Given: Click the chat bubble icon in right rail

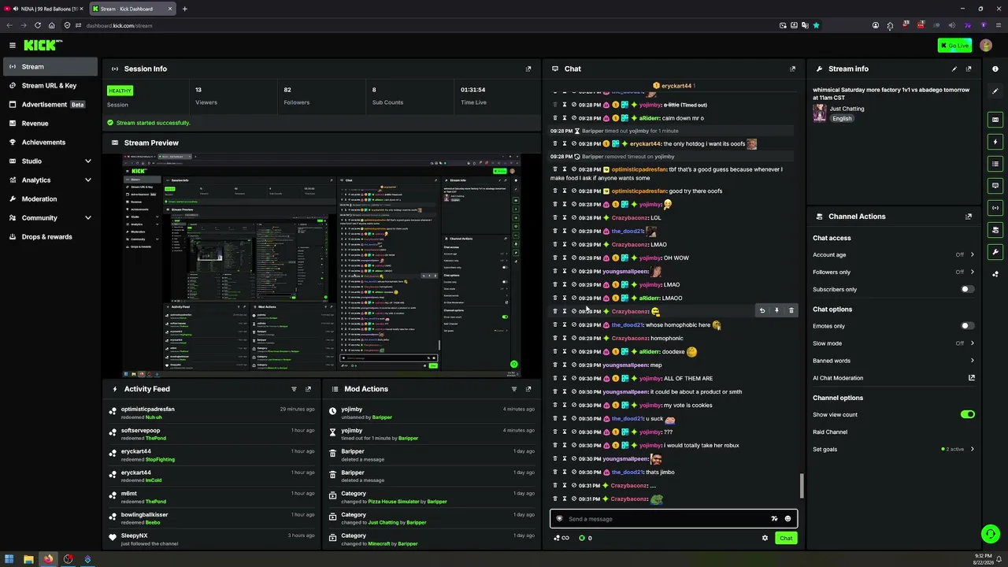Looking at the screenshot, I should [995, 186].
